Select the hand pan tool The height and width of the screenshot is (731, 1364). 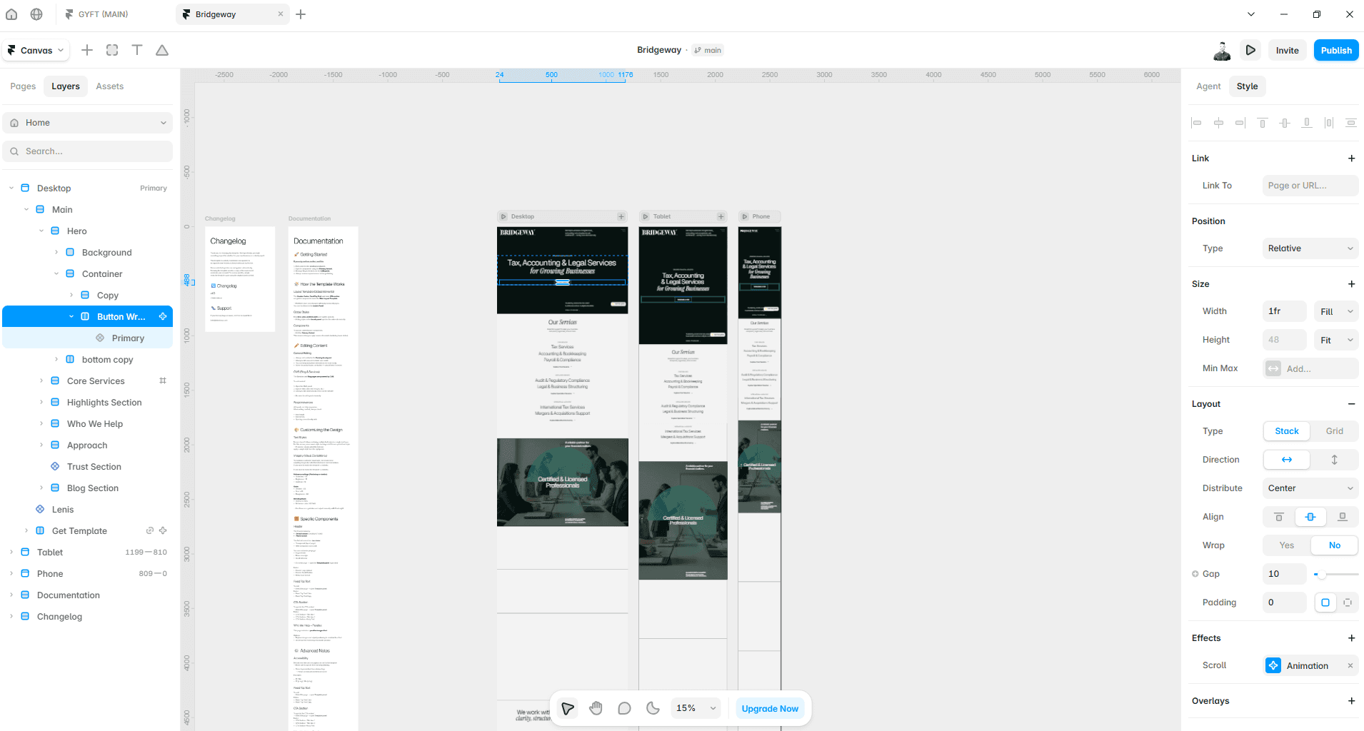click(596, 708)
